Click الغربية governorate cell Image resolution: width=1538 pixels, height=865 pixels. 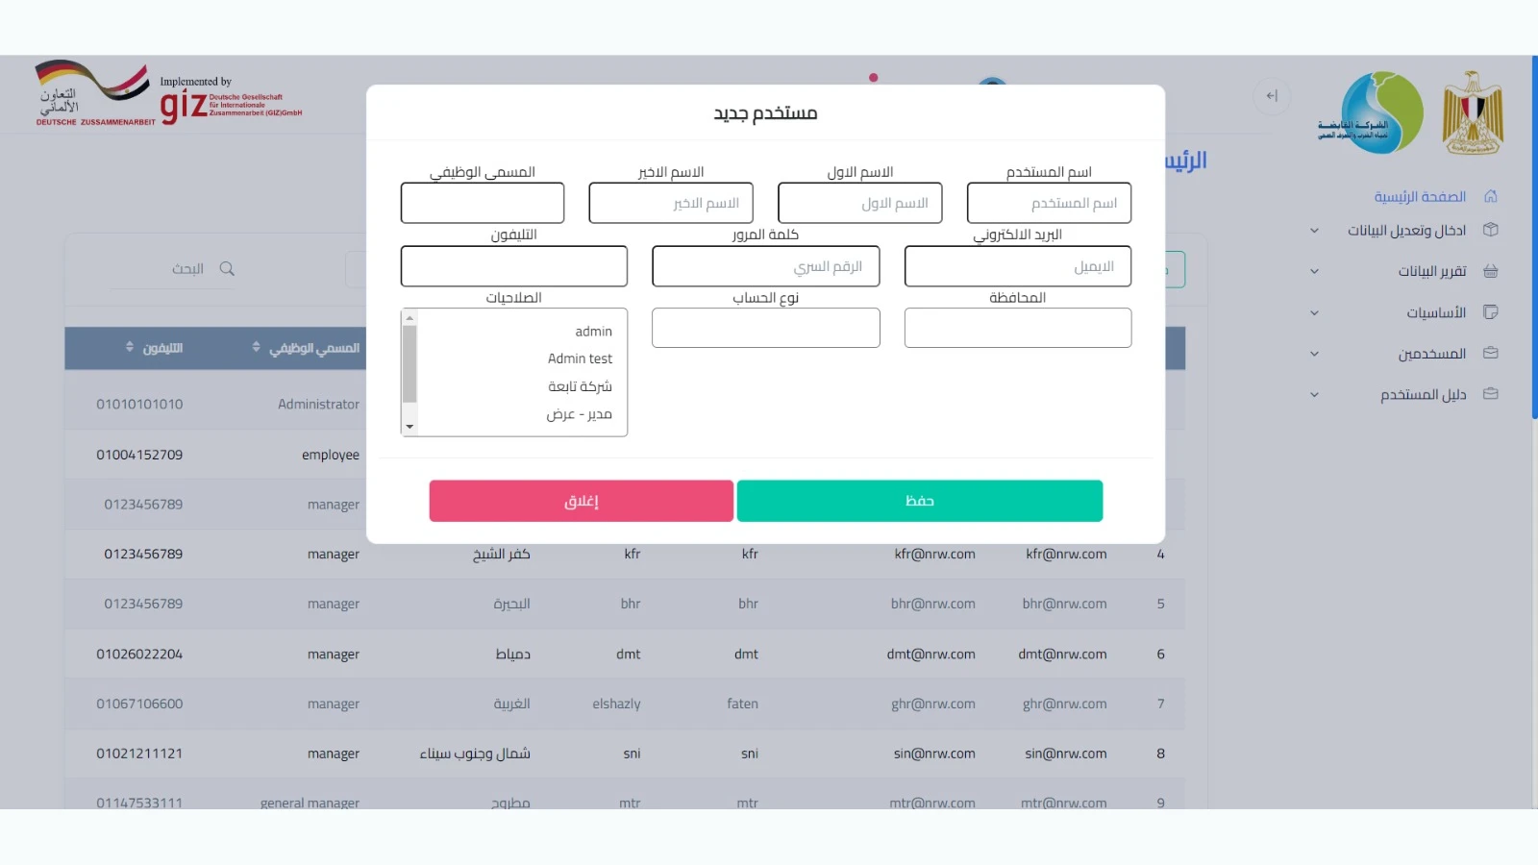pos(511,704)
